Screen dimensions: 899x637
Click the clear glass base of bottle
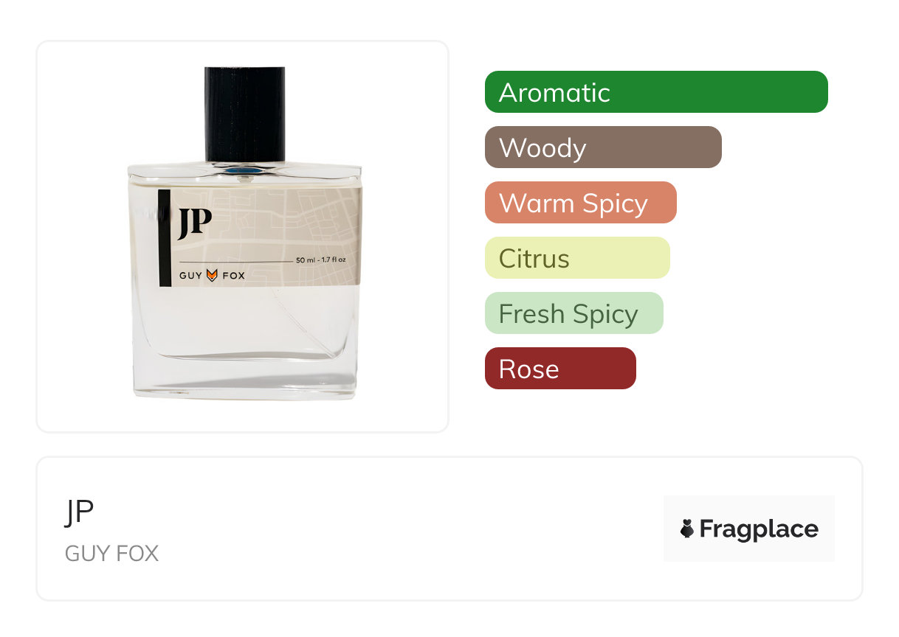(x=244, y=343)
